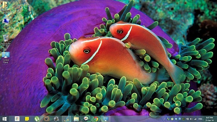Open the Paint taskbar icon with brush
This screenshot has height=122, width=217.
point(66,119)
